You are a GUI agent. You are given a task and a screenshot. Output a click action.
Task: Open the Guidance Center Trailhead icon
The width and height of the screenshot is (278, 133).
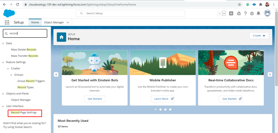[239, 14]
